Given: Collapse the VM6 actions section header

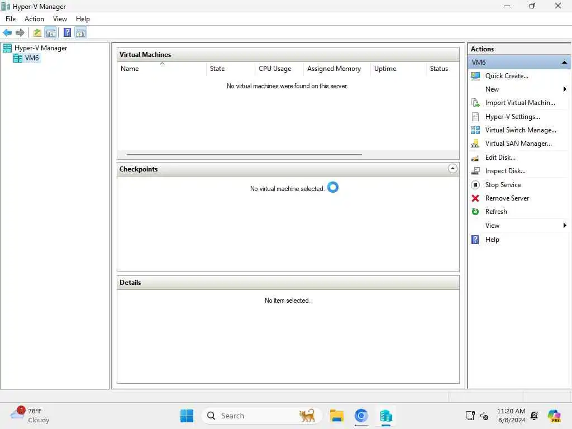Looking at the screenshot, I should (564, 63).
